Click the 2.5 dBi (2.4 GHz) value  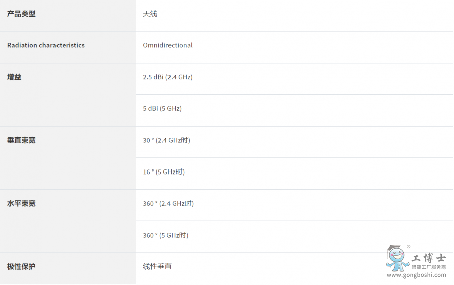[x=167, y=77]
